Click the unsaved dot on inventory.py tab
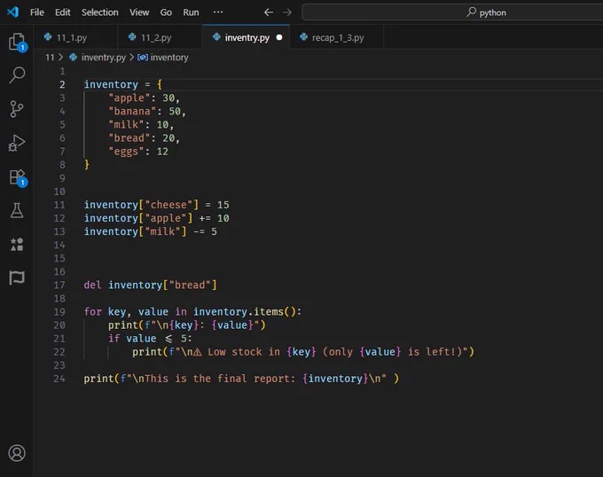The image size is (603, 477). (x=279, y=38)
